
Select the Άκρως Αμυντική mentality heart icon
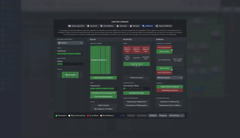tap(69, 26)
